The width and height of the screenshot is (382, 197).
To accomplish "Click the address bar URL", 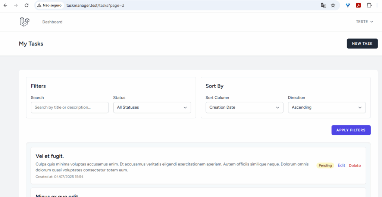I will point(95,5).
